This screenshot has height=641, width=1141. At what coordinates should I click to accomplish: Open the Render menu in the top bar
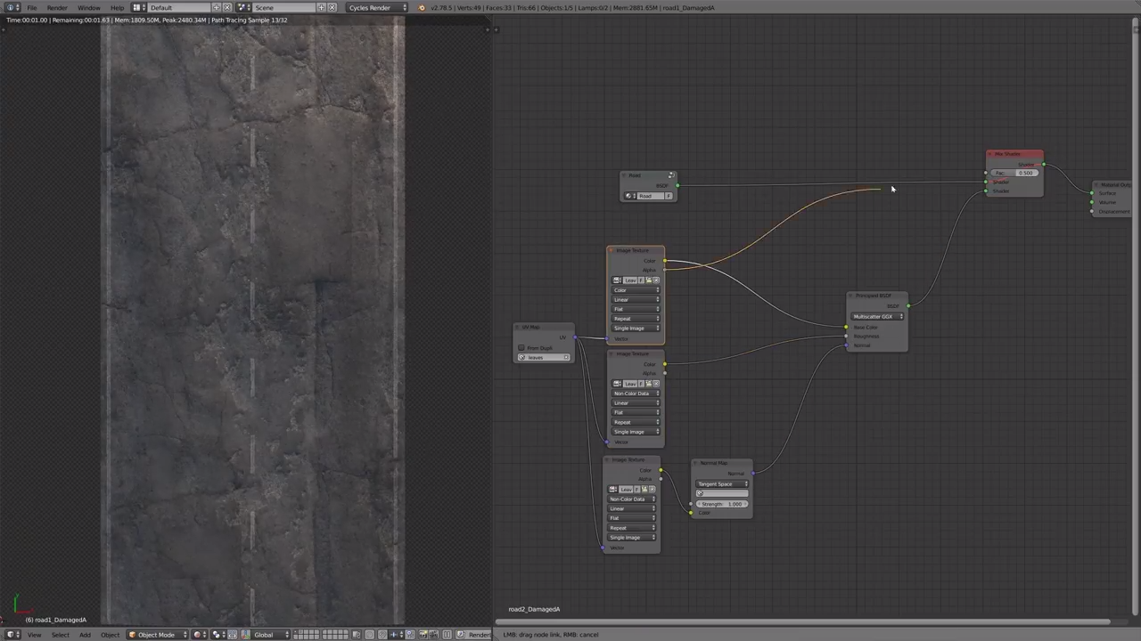tap(57, 7)
